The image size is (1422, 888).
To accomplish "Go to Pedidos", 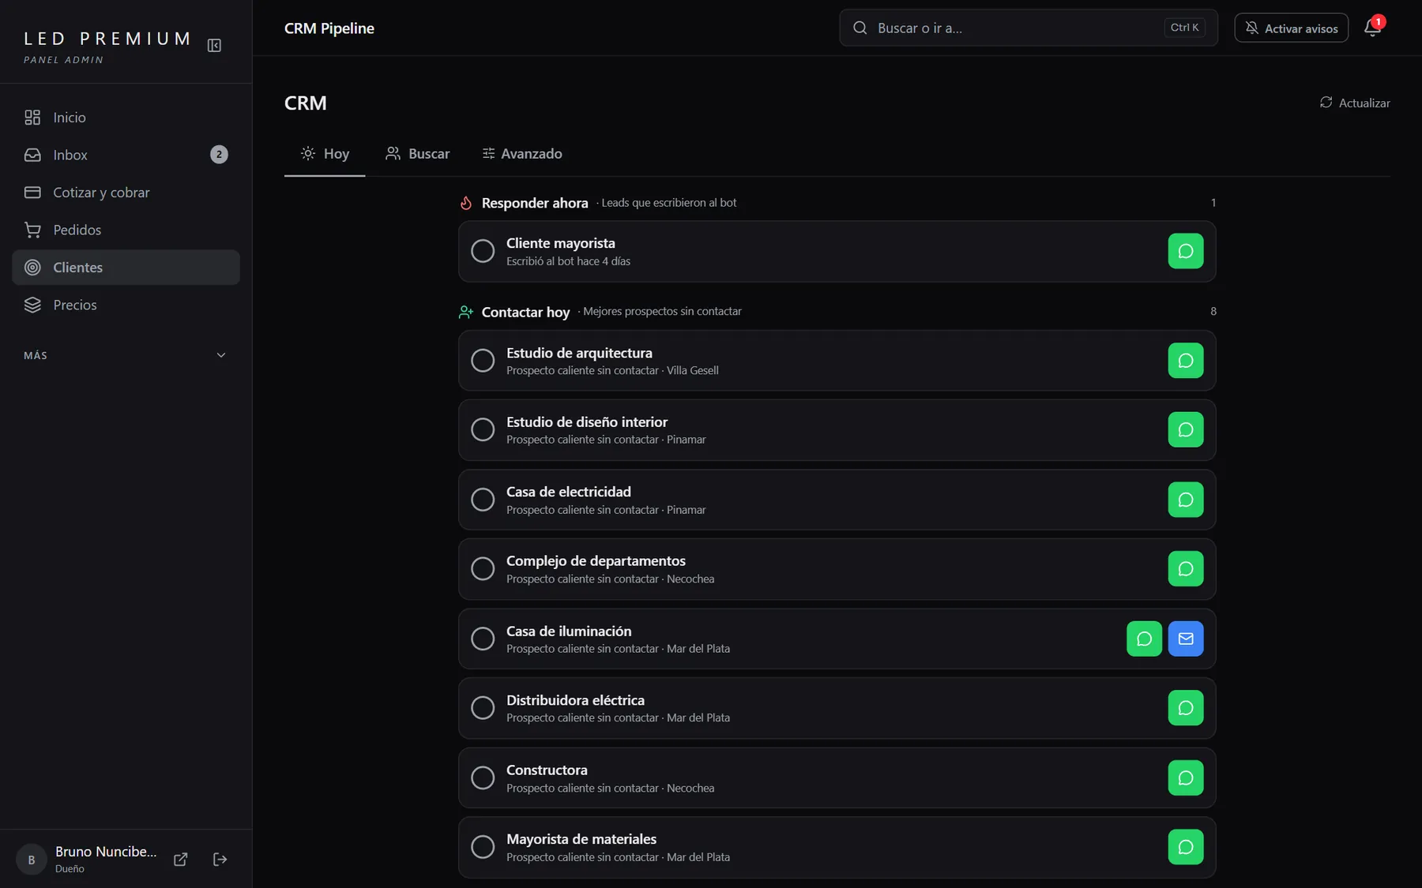I will click(x=126, y=230).
